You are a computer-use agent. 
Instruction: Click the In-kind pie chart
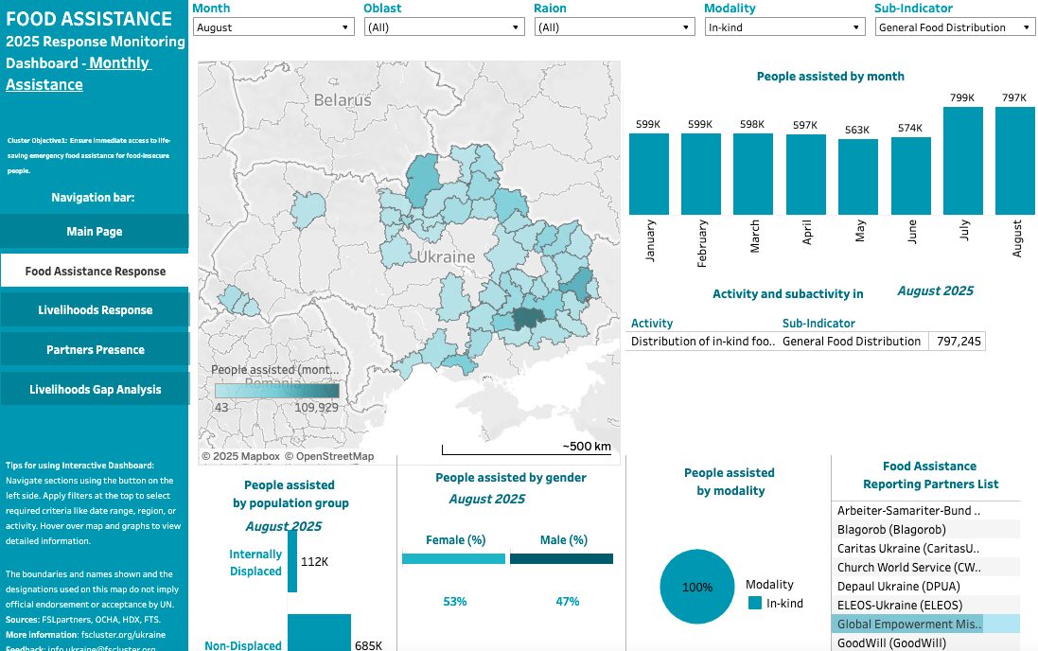click(696, 587)
